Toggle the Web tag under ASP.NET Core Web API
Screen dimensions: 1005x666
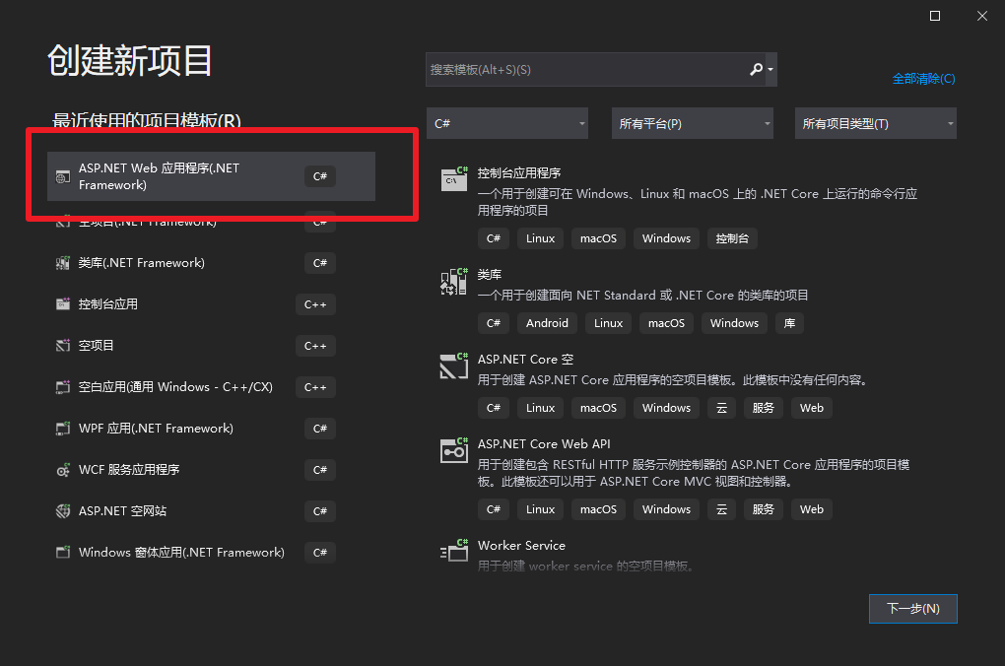(811, 508)
